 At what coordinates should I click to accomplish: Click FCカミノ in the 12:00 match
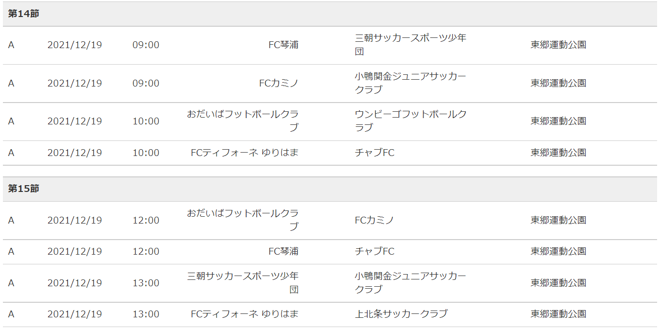point(374,220)
